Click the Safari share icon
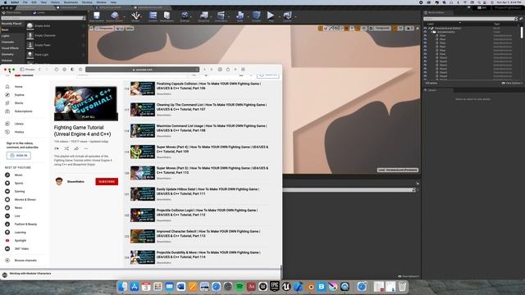525x295 pixels. pyautogui.click(x=228, y=70)
